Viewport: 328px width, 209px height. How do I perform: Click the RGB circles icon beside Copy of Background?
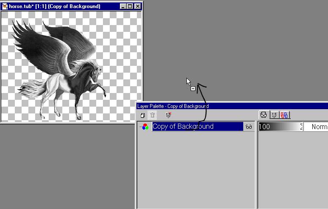pos(145,127)
